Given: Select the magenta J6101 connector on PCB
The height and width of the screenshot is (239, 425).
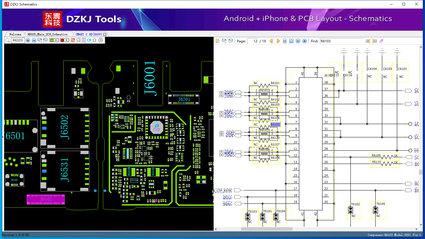Looking at the screenshot, I should coord(46,199).
